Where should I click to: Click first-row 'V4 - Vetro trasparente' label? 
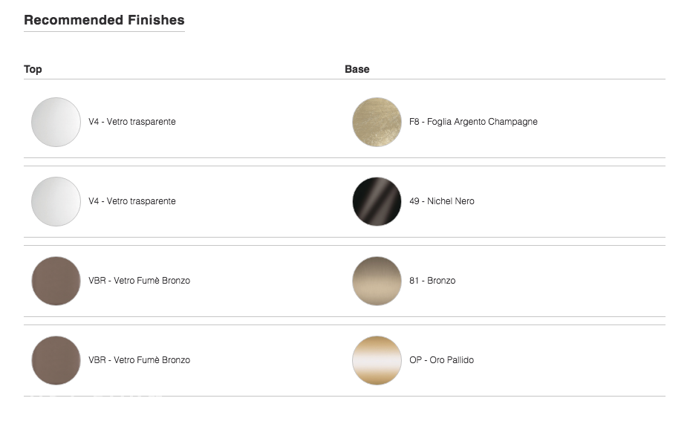tap(132, 122)
